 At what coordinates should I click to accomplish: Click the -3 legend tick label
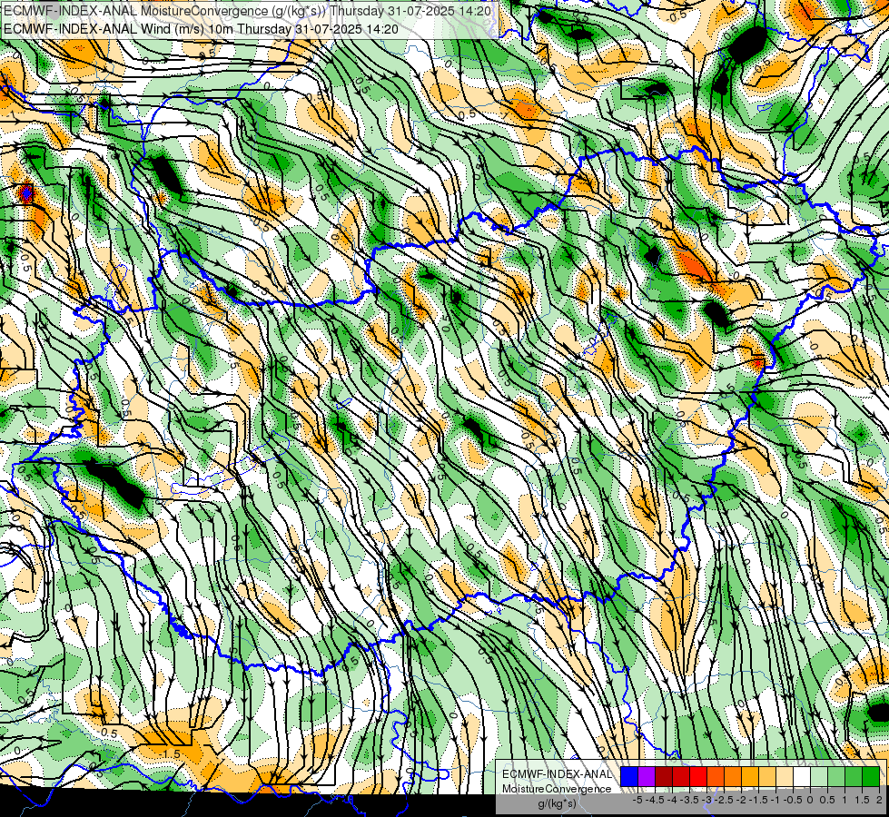click(707, 800)
